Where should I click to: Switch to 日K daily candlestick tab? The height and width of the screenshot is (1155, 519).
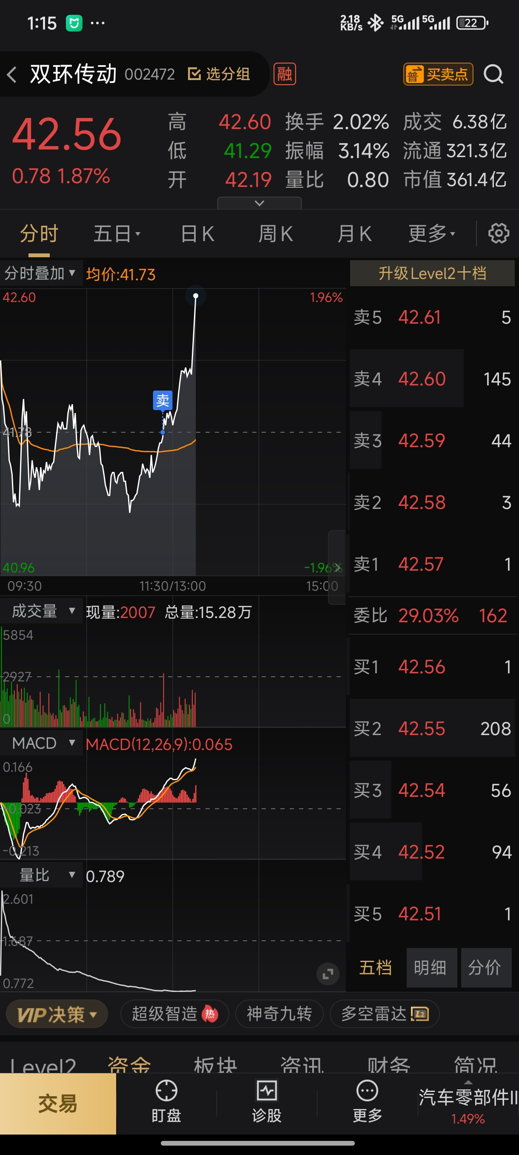pos(197,234)
